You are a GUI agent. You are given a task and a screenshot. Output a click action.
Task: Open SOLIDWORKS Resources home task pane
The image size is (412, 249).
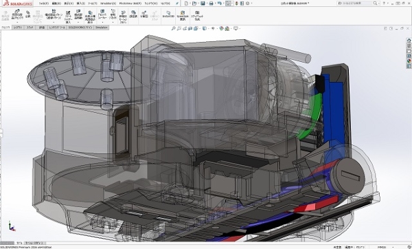tap(409, 41)
